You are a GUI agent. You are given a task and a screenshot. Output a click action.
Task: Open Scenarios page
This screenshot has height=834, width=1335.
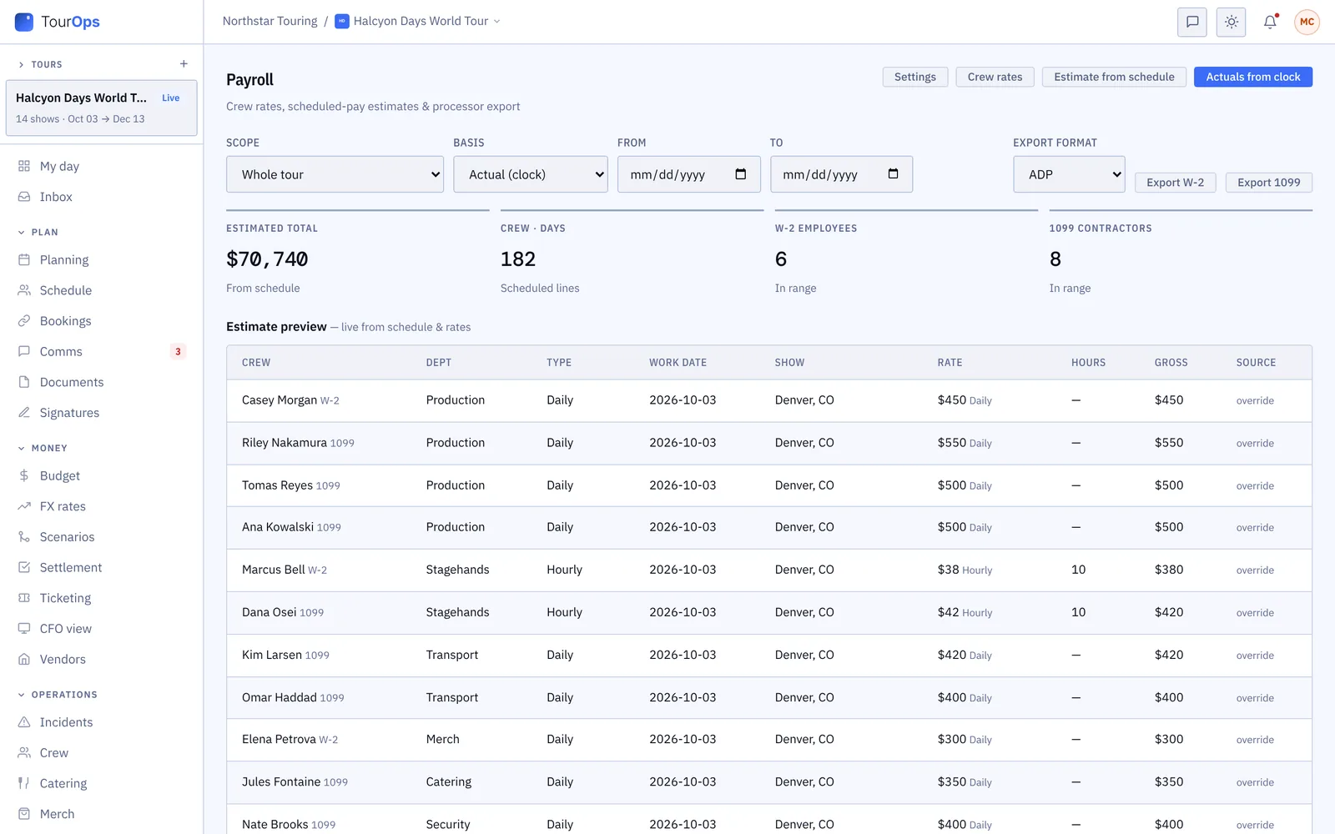[x=102, y=537]
